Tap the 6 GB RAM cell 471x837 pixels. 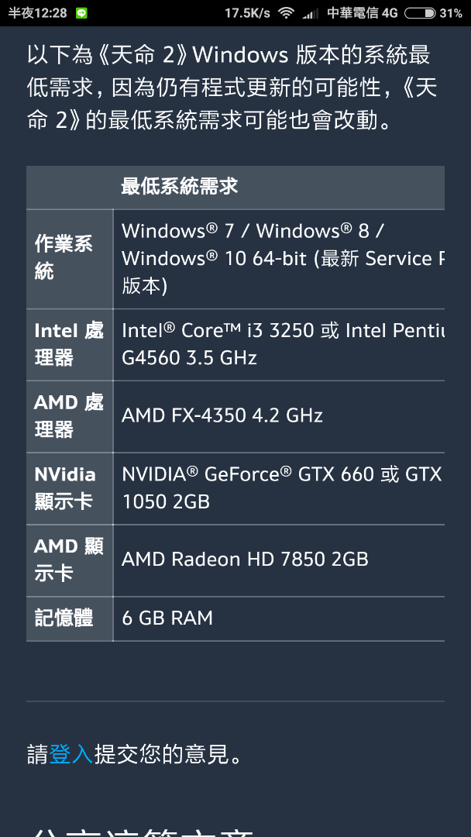click(279, 619)
